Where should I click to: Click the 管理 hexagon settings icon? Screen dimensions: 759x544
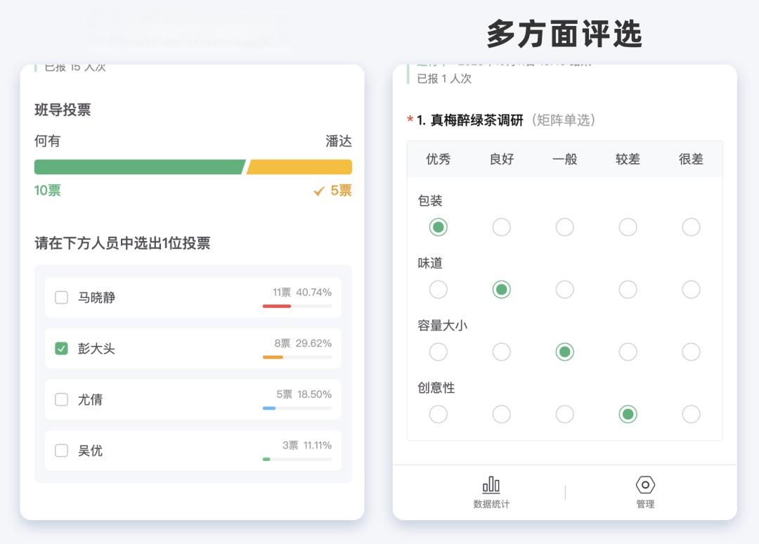coord(645,484)
